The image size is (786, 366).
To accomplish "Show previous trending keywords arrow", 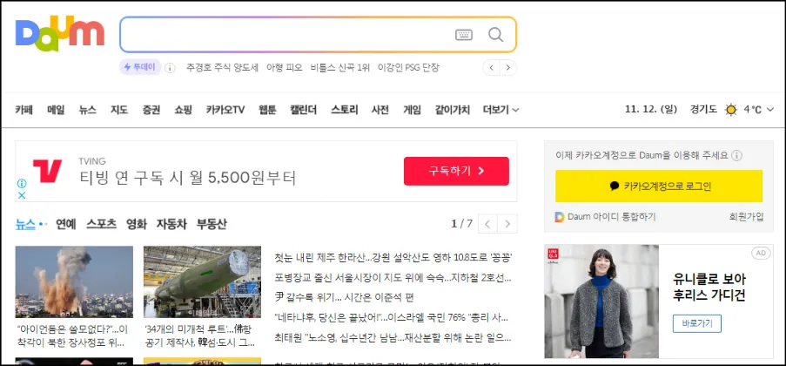I will (x=491, y=68).
